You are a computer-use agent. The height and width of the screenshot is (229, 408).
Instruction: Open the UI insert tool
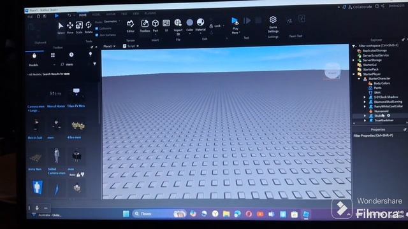click(x=166, y=23)
